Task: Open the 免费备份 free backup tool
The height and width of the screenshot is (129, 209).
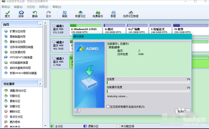Action: (x=98, y=14)
